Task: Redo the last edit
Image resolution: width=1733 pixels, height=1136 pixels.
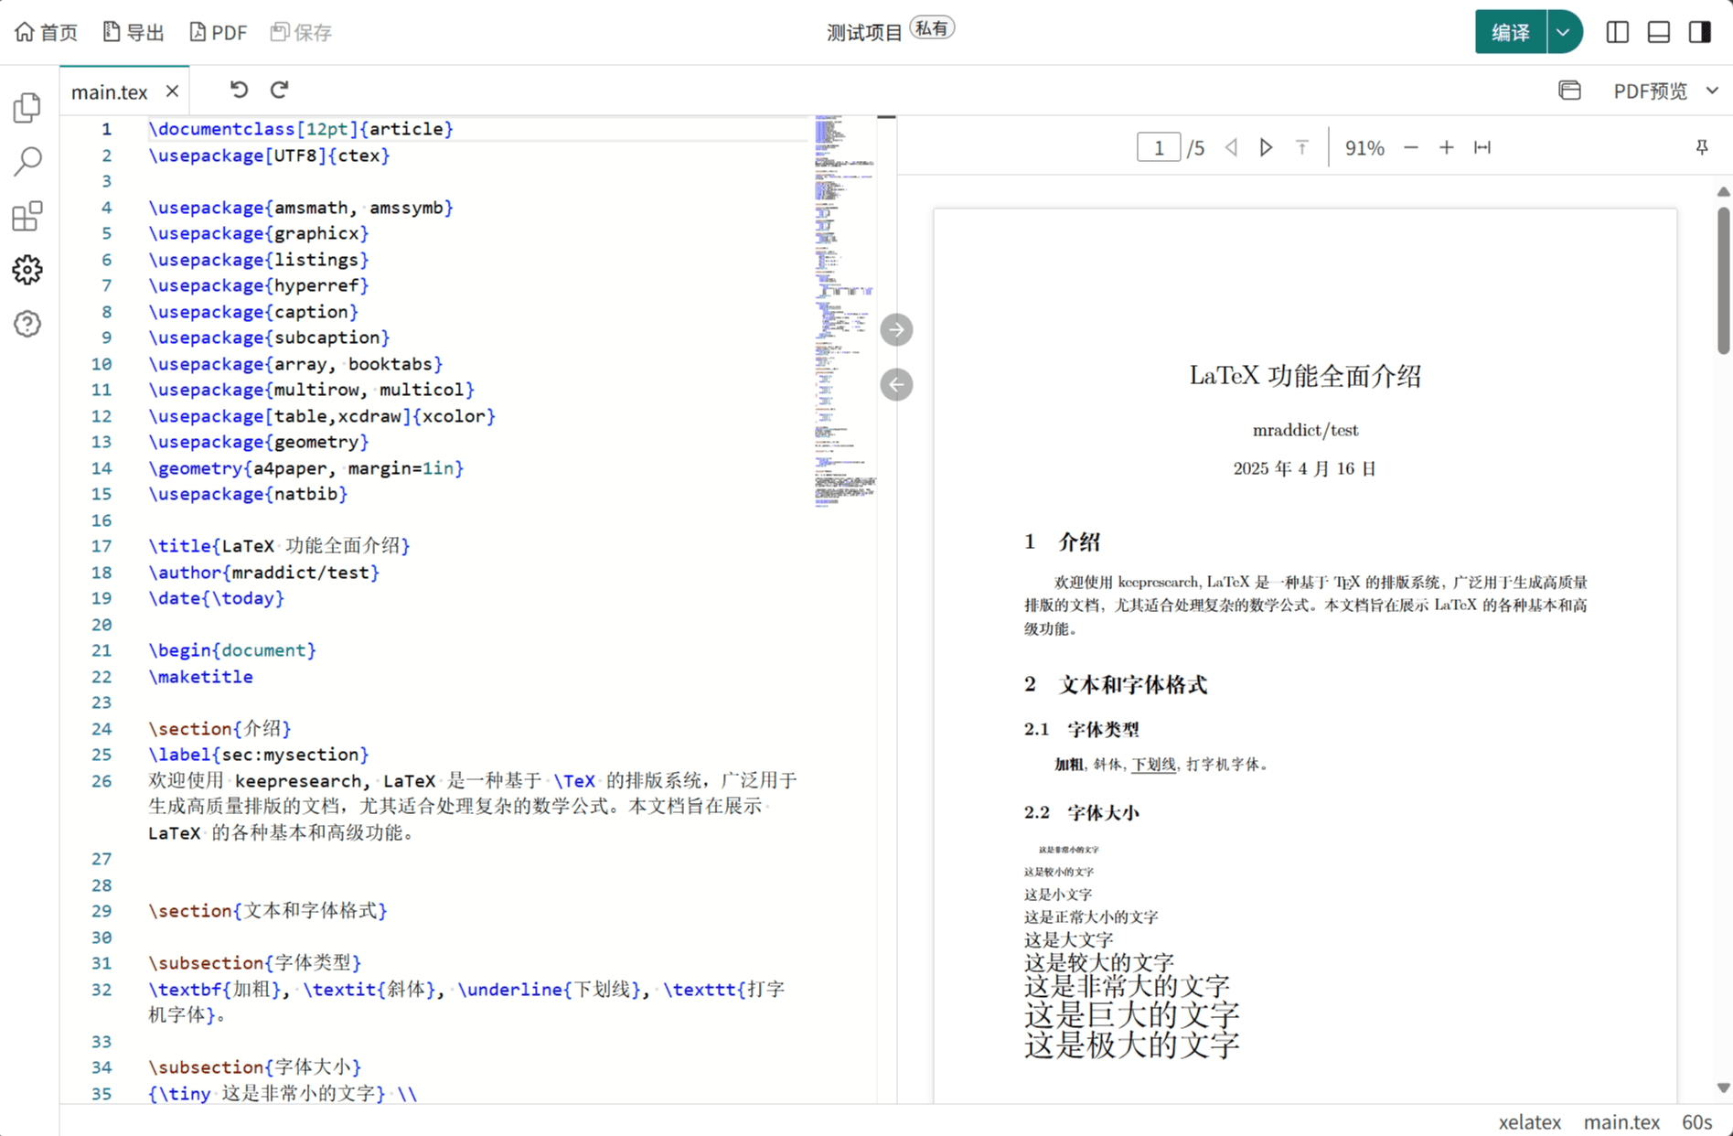Action: coord(280,90)
